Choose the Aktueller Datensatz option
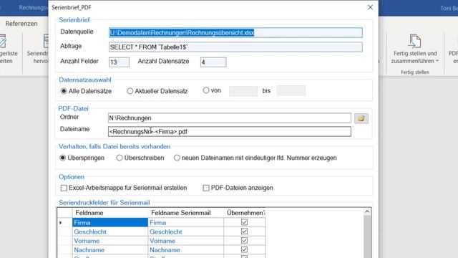The width and height of the screenshot is (458, 258). tap(130, 91)
